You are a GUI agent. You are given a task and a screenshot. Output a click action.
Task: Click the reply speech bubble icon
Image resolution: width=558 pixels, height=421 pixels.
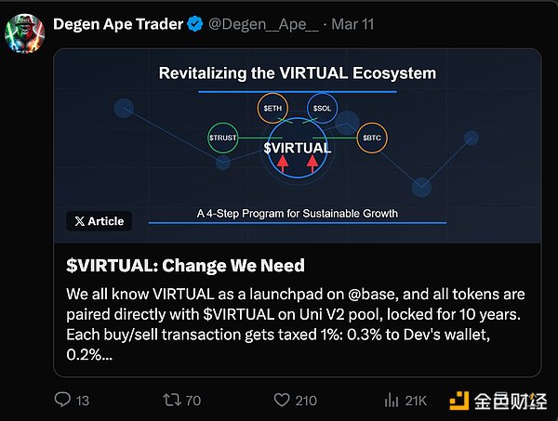(x=63, y=400)
